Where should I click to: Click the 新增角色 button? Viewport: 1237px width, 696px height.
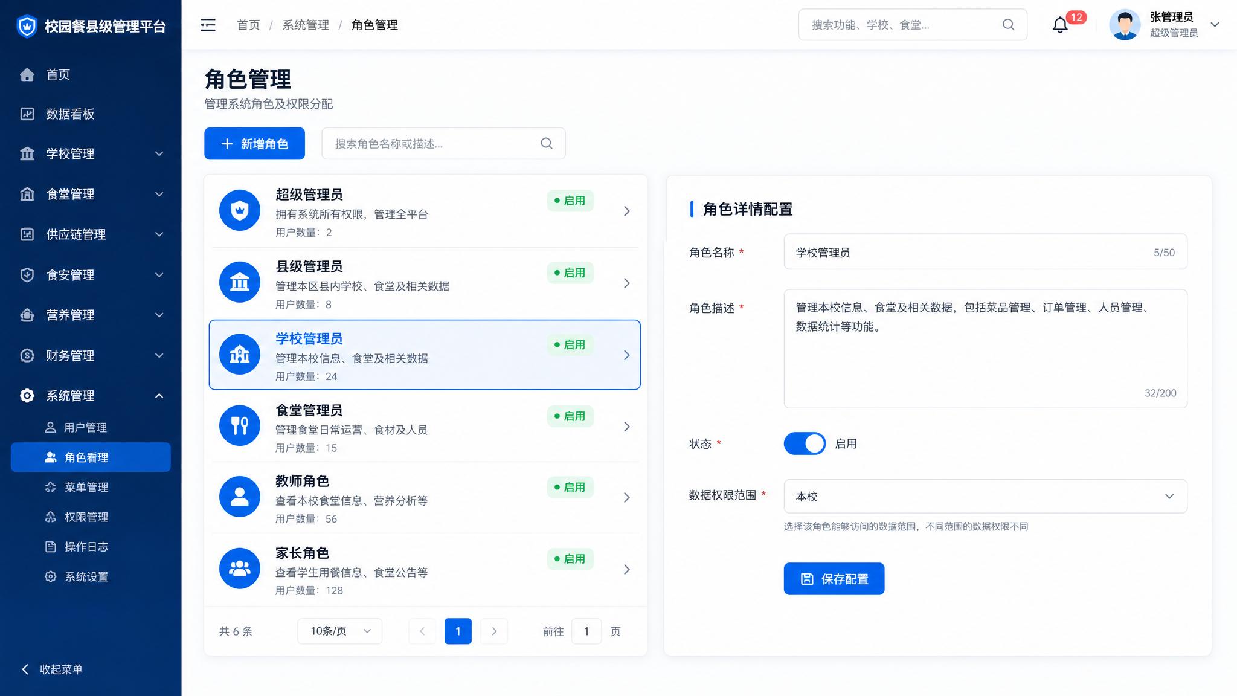point(254,143)
